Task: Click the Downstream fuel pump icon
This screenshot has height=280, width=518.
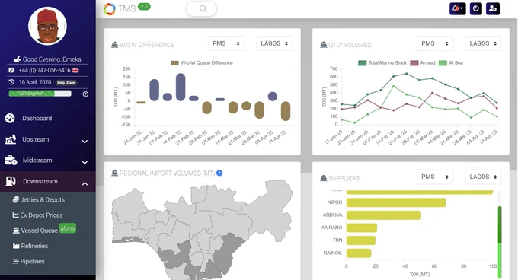Action: [x=11, y=181]
